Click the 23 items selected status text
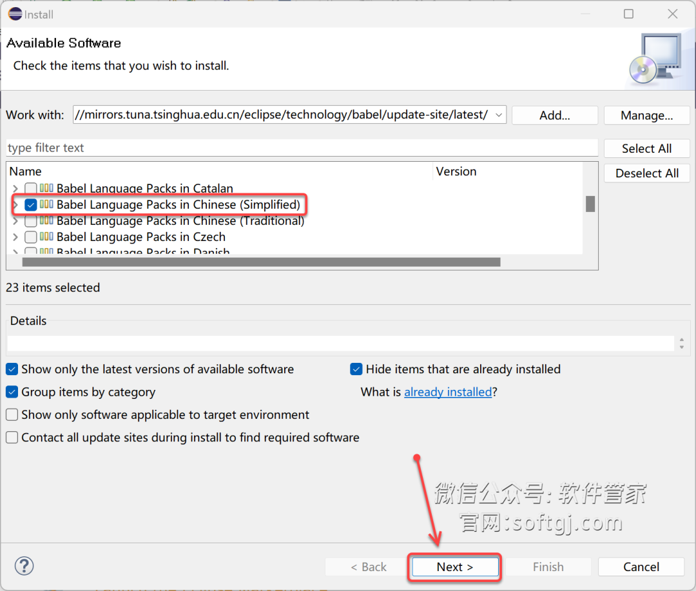696x591 pixels. [53, 287]
